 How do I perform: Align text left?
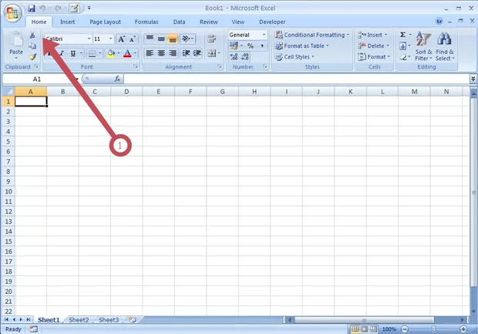pyautogui.click(x=150, y=53)
